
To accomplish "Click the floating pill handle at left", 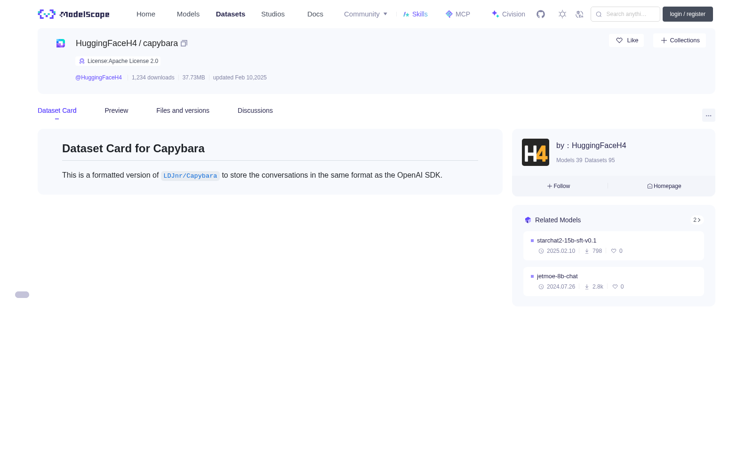I will [x=22, y=295].
